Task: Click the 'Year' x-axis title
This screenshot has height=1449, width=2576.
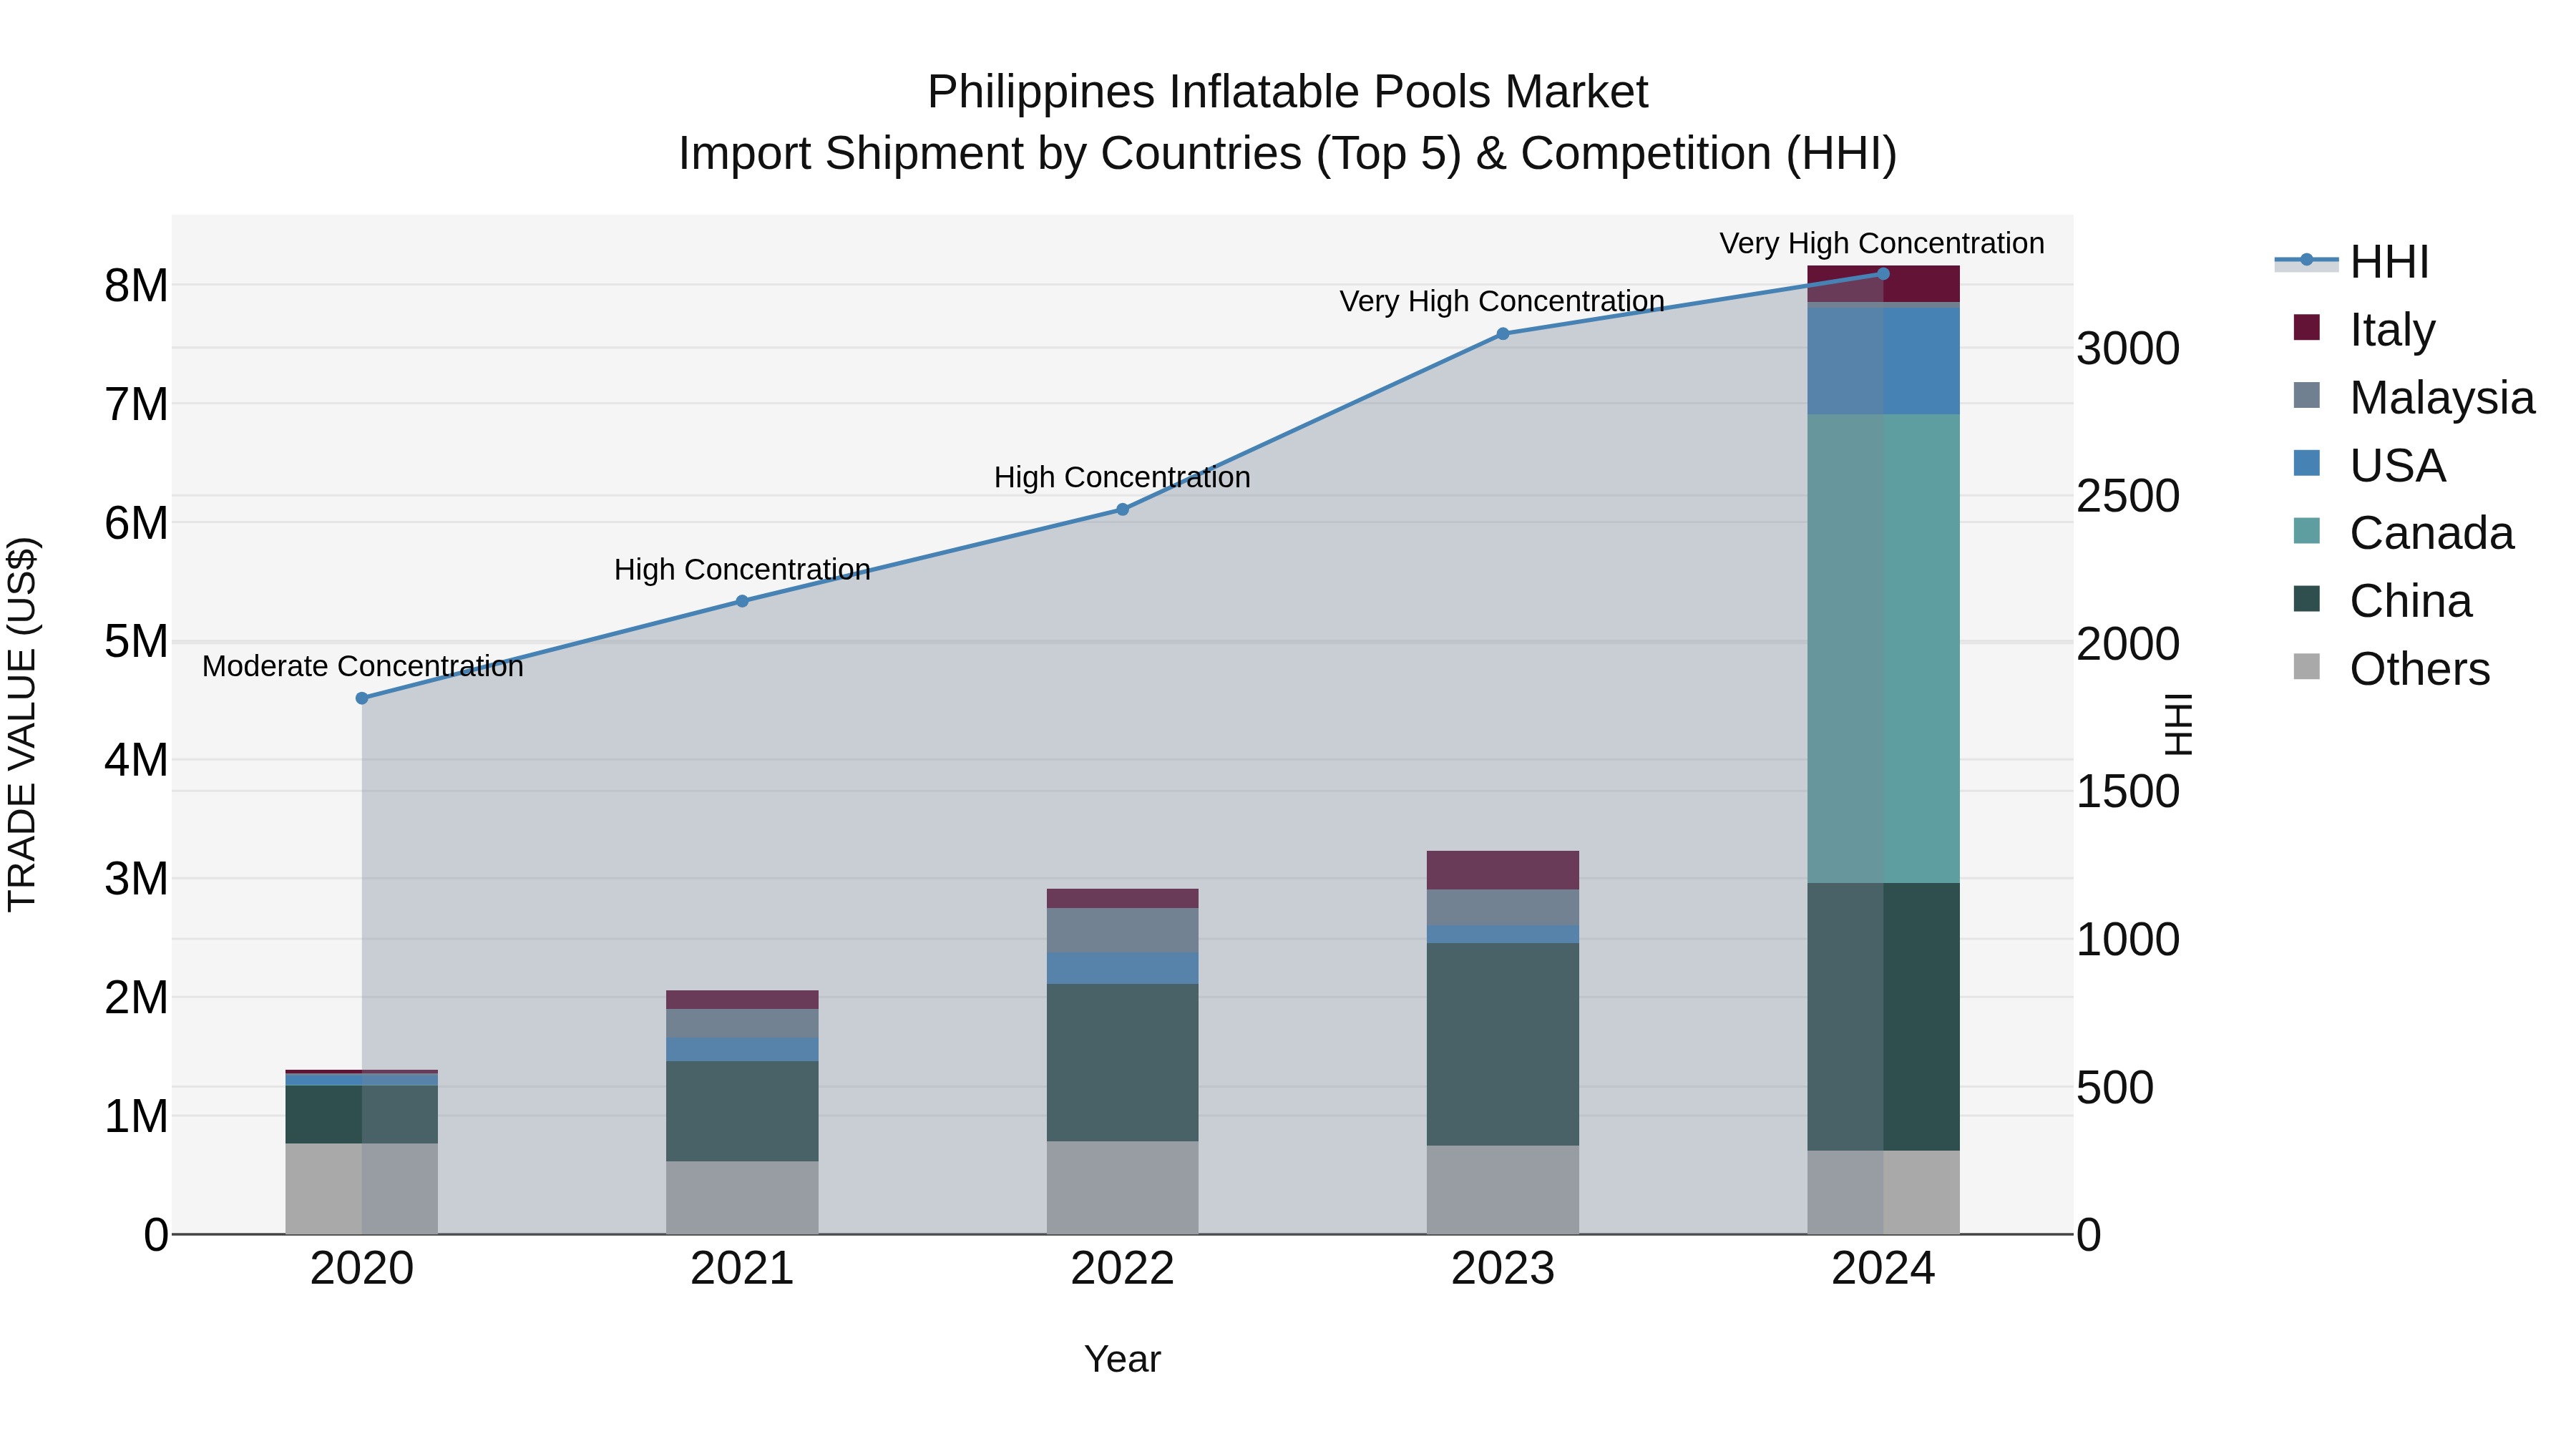Action: [x=1122, y=1360]
